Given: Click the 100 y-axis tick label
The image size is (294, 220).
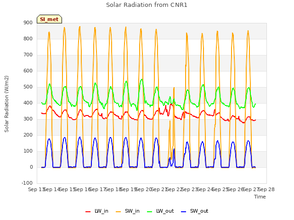Looking at the screenshot, I should point(28,151).
